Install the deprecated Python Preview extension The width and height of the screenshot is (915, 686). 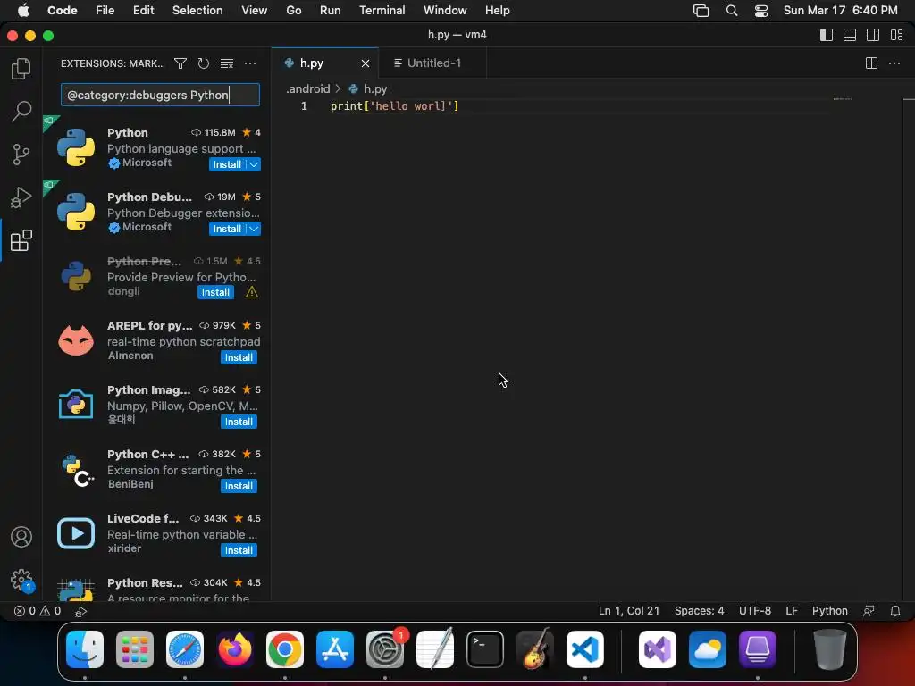click(x=215, y=292)
